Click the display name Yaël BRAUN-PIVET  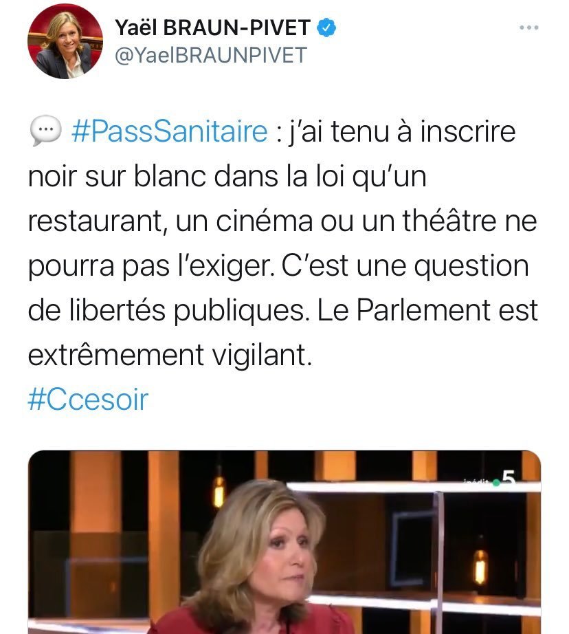(x=212, y=28)
